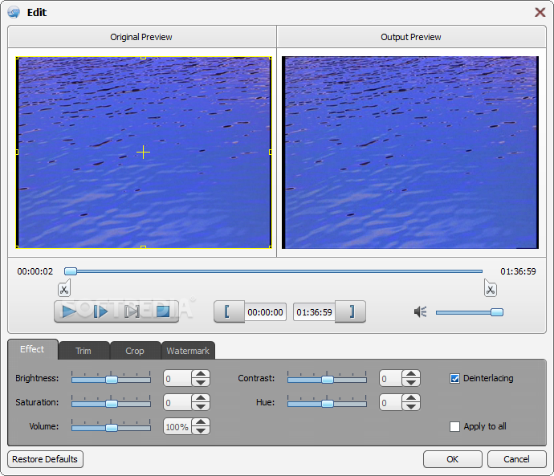Click the timeline seek bar thumb
Screen dimensions: 554x476
[71, 271]
